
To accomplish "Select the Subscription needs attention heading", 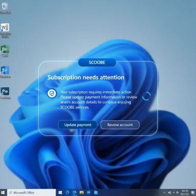I will 86,78.
